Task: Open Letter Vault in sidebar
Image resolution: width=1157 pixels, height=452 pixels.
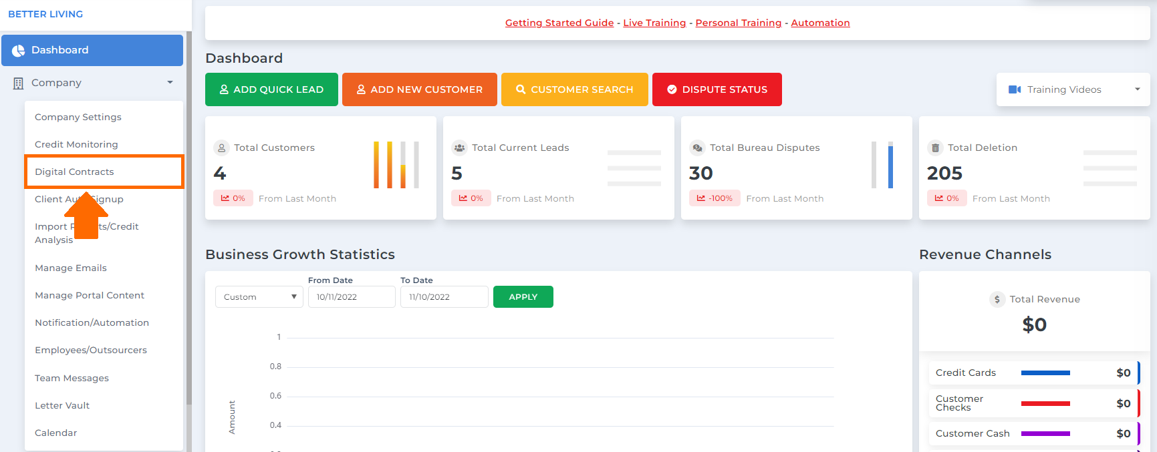Action: [x=62, y=405]
